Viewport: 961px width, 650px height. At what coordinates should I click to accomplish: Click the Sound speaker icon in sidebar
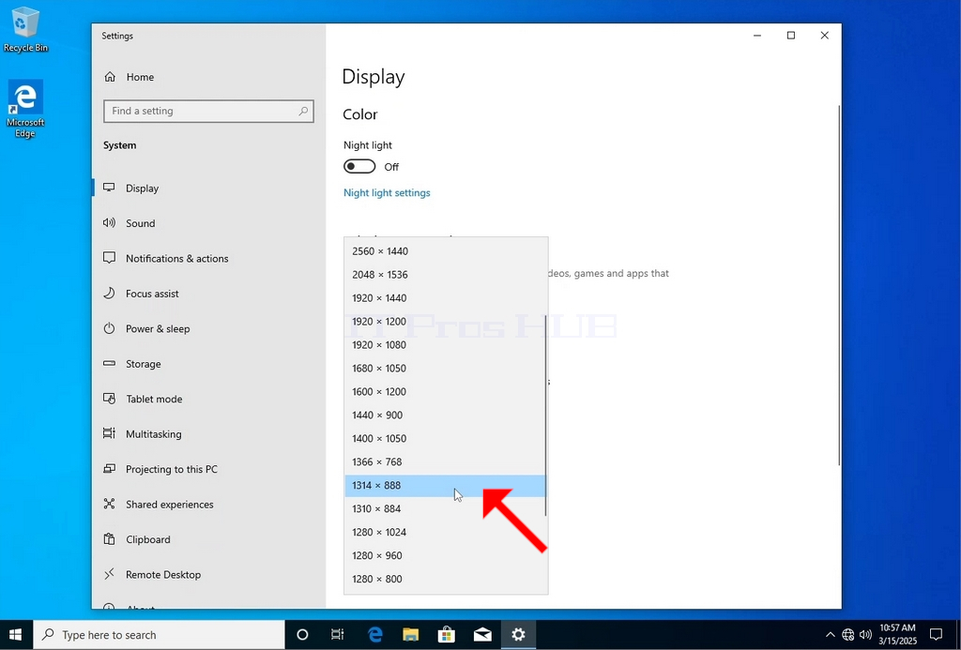pyautogui.click(x=109, y=223)
